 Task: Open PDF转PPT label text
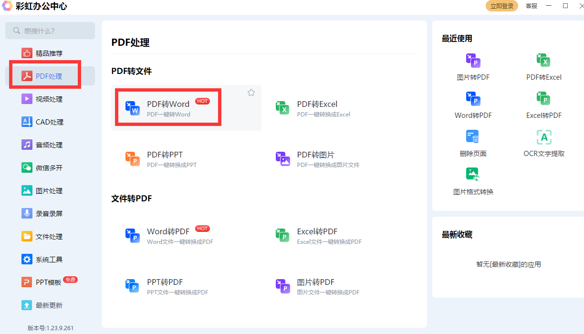165,155
